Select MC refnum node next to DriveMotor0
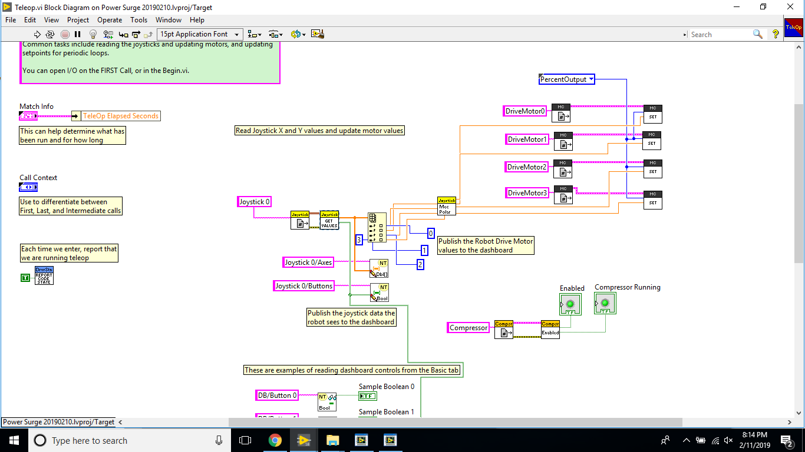This screenshot has width=805, height=452. coord(561,113)
